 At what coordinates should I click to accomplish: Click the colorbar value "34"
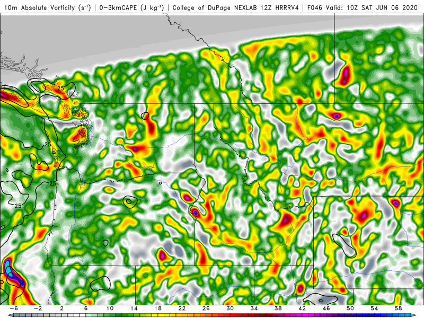254,308
